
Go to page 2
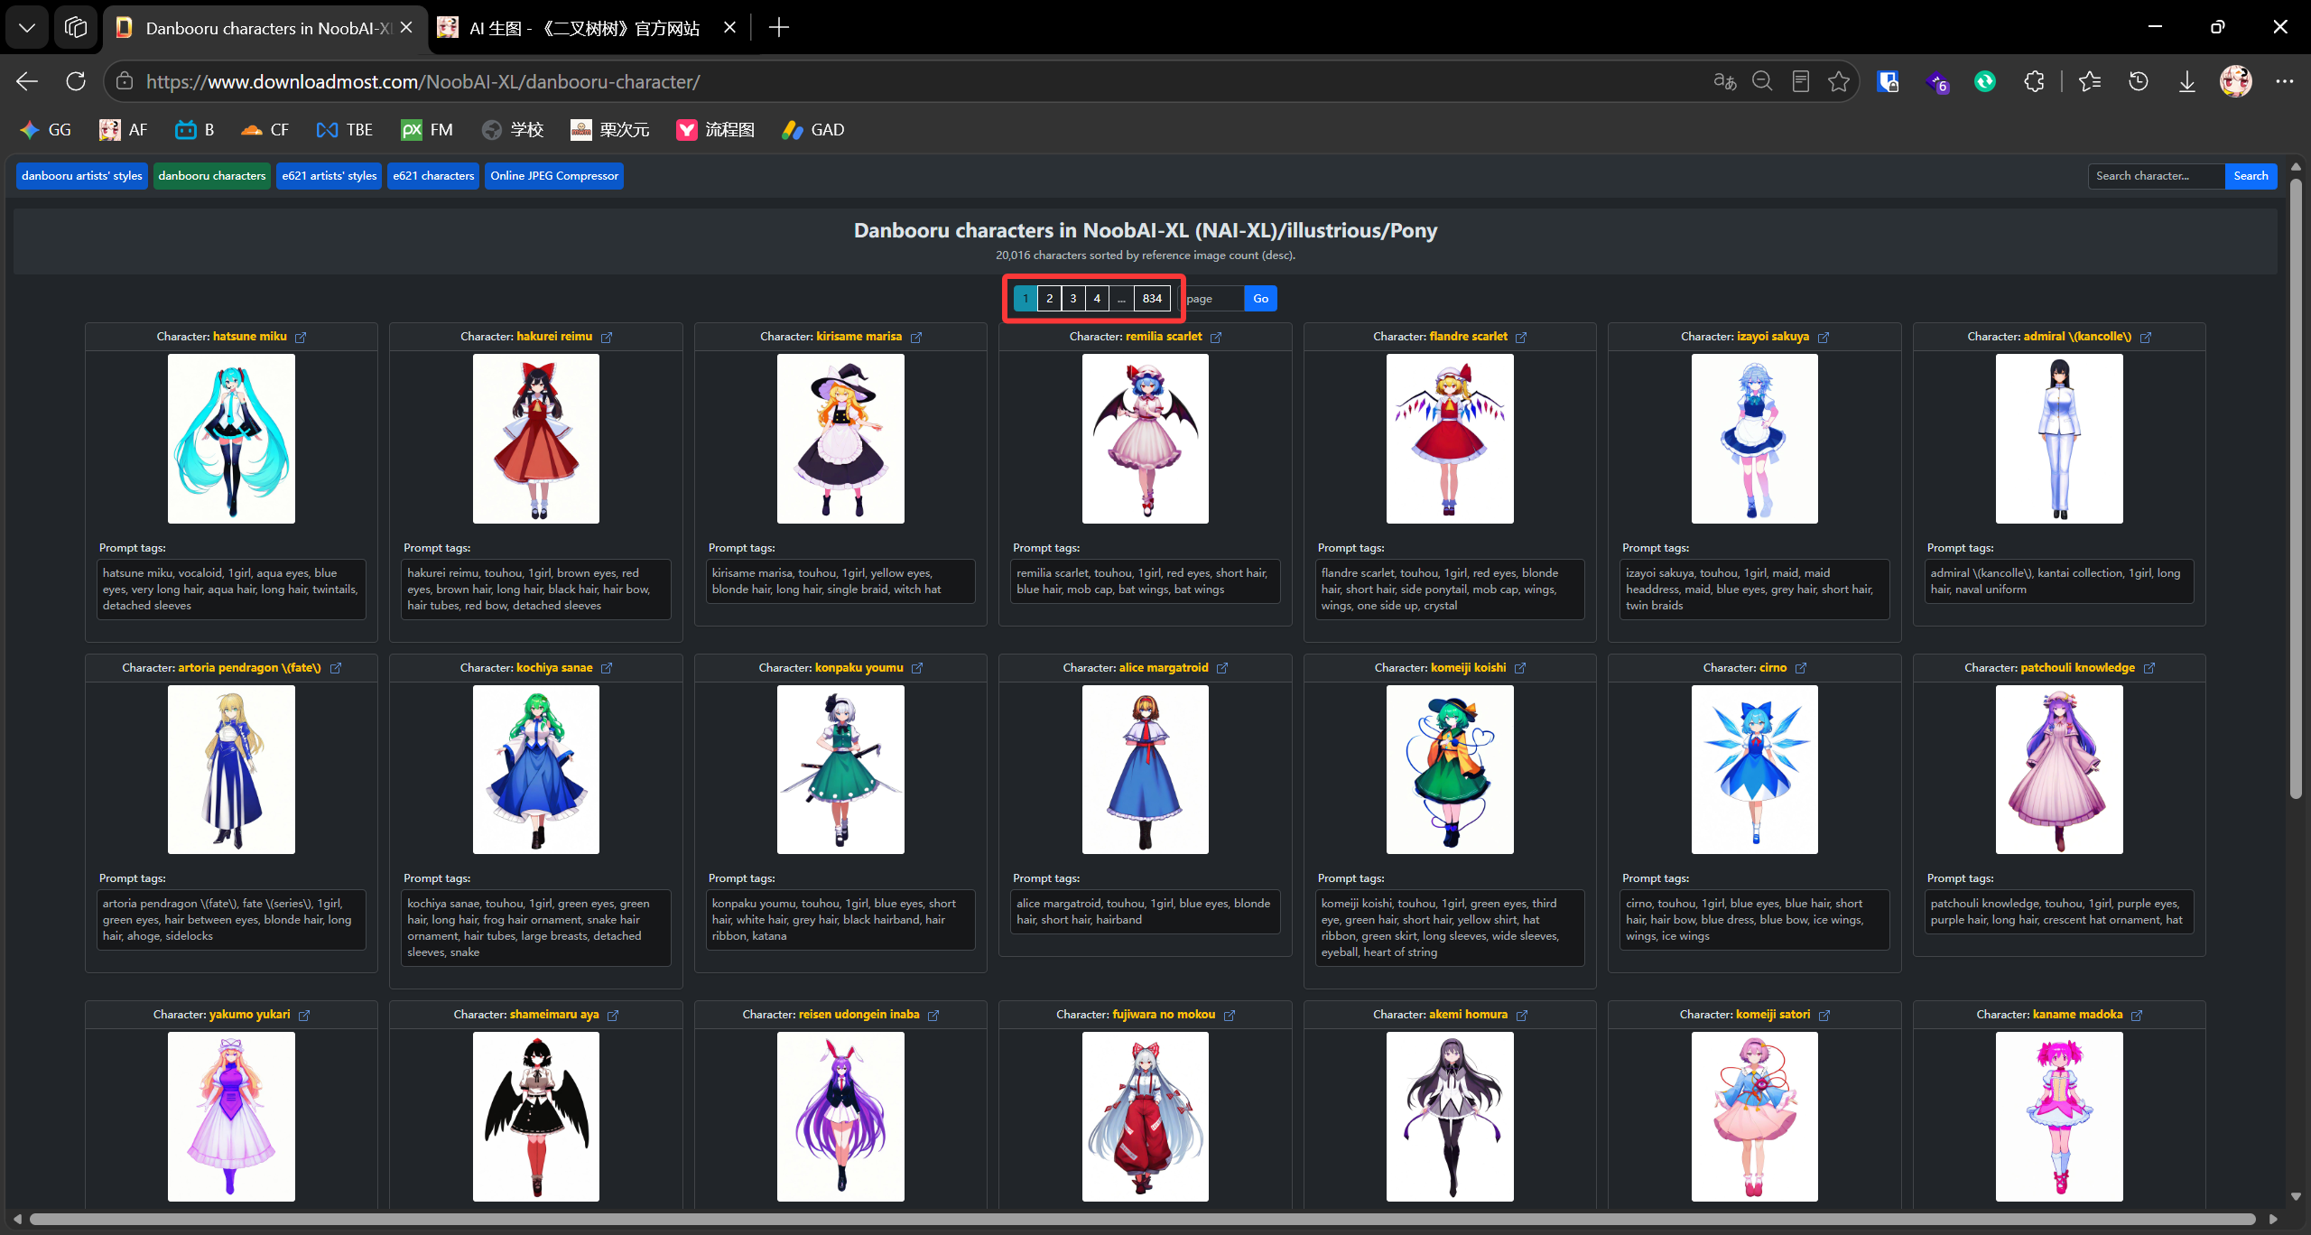tap(1049, 299)
